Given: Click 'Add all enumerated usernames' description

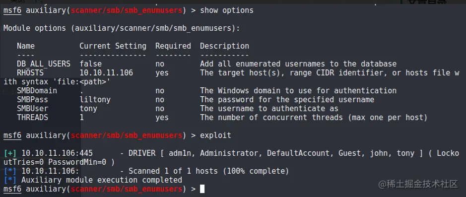Looking at the screenshot, I should [x=298, y=64].
